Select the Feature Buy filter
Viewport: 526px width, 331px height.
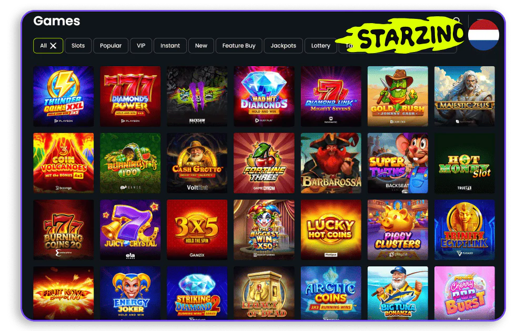239,46
